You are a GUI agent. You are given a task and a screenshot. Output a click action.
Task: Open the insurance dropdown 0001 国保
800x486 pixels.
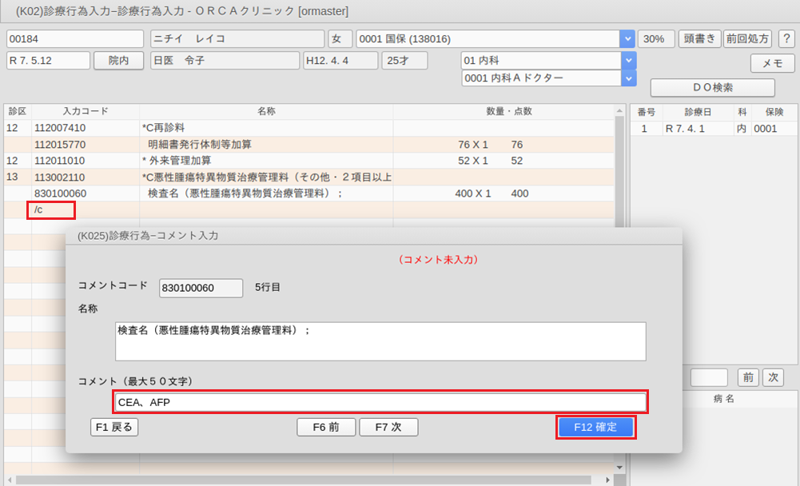click(x=627, y=39)
